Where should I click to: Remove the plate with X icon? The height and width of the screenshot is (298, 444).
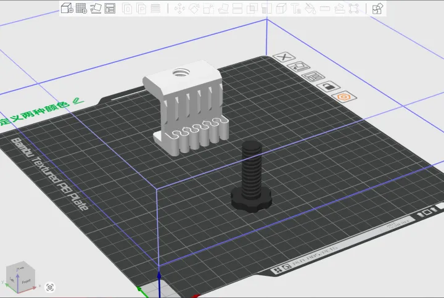284,57
